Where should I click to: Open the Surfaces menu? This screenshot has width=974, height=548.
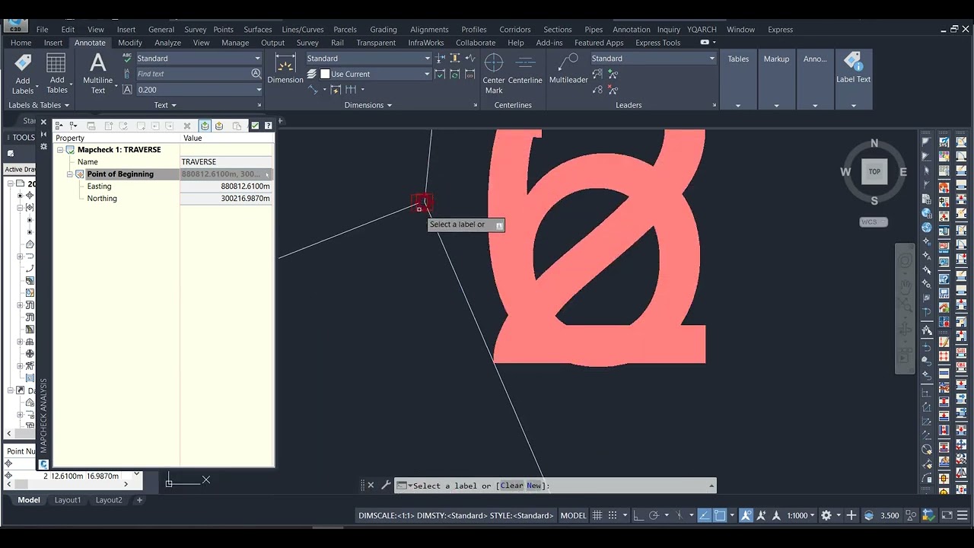(x=257, y=30)
